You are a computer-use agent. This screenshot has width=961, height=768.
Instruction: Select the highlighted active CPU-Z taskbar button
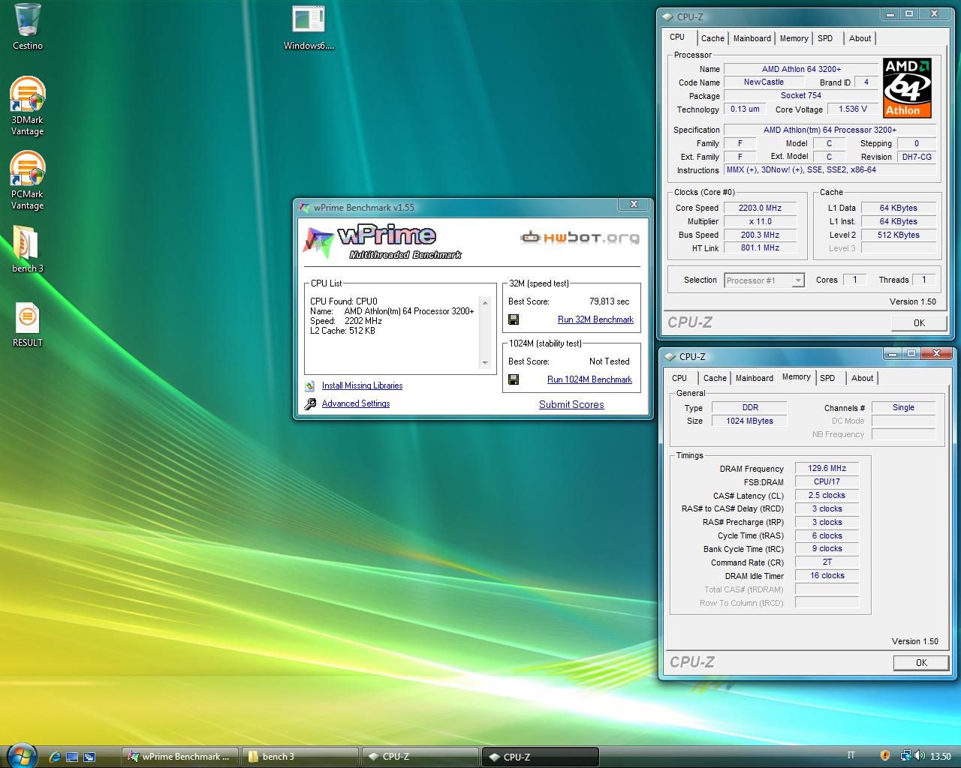tap(541, 757)
